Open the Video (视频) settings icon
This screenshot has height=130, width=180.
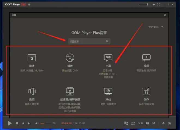coord(146,58)
